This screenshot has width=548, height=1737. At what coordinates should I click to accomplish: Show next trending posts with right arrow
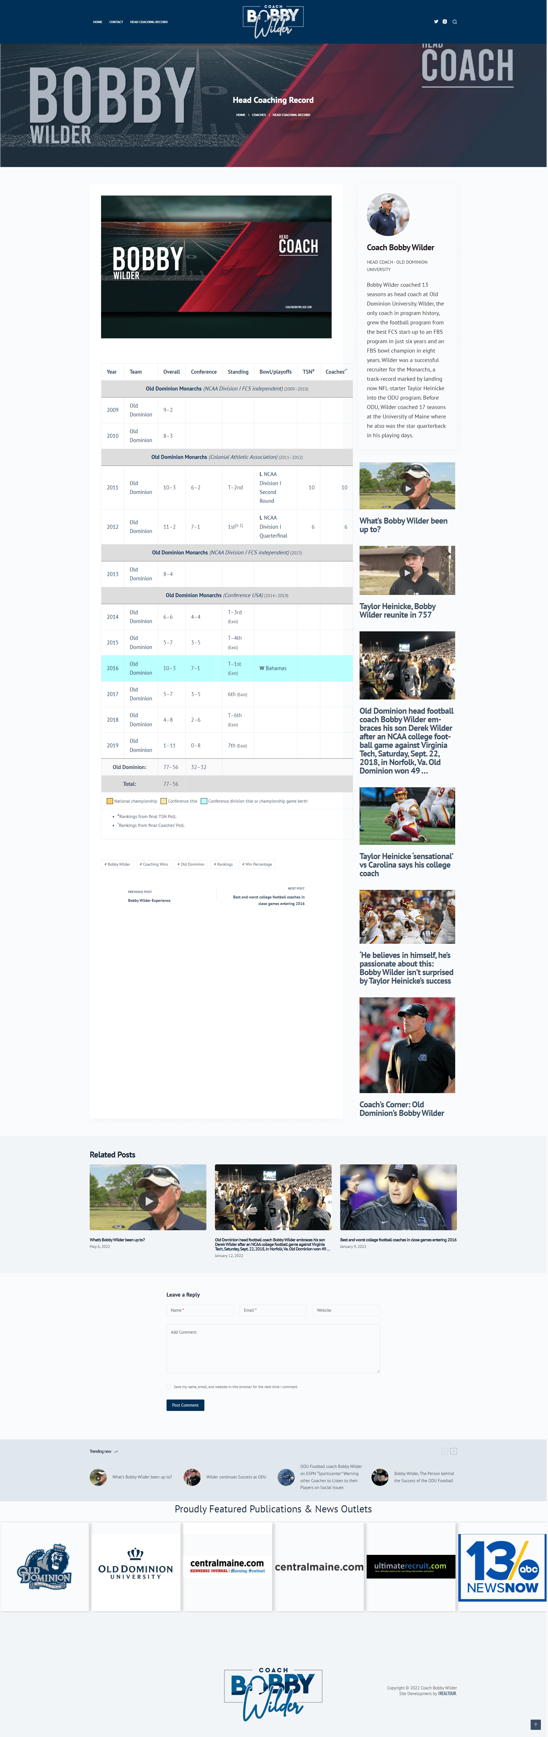coord(454,1451)
